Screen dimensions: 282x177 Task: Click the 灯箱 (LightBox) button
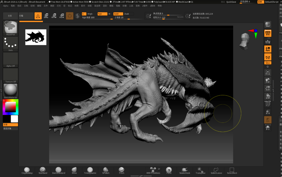[x=26, y=16]
